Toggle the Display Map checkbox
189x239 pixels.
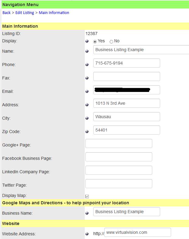pos(87,196)
